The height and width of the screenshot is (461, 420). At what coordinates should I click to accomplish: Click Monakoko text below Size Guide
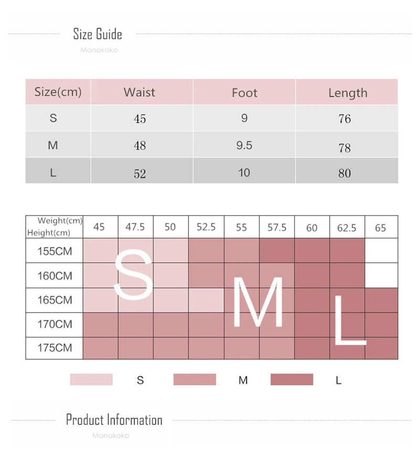pos(99,50)
